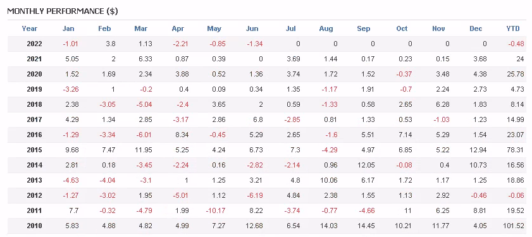Select the 2015 YTD value 78.31
Image resolution: width=532 pixels, height=237 pixels.
pos(515,150)
